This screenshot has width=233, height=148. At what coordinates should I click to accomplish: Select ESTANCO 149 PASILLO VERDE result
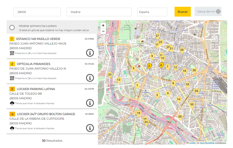pyautogui.click(x=38, y=39)
